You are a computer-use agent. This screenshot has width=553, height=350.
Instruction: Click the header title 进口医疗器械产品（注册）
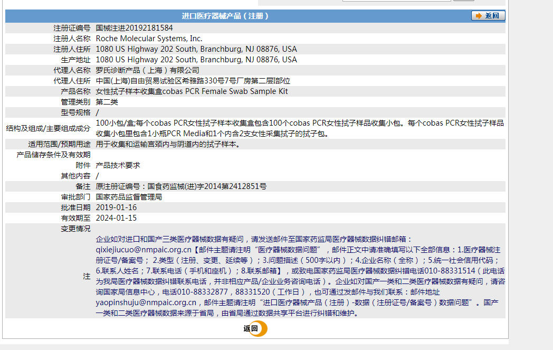click(x=225, y=16)
